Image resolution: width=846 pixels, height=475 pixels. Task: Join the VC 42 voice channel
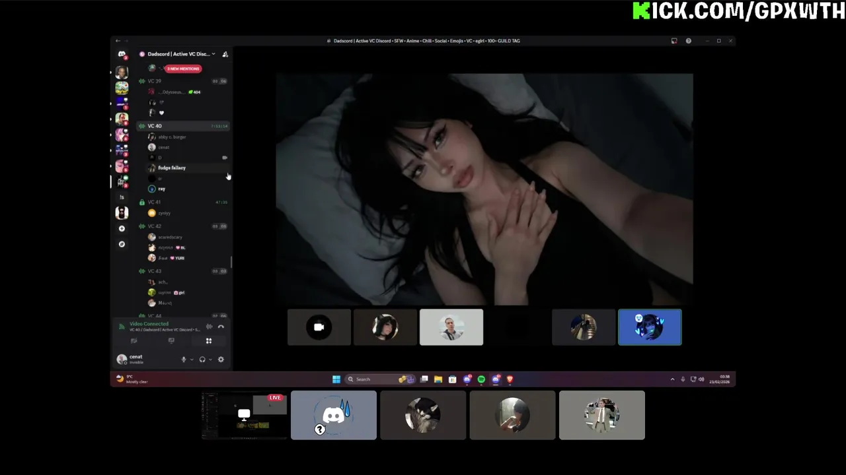tap(183, 226)
